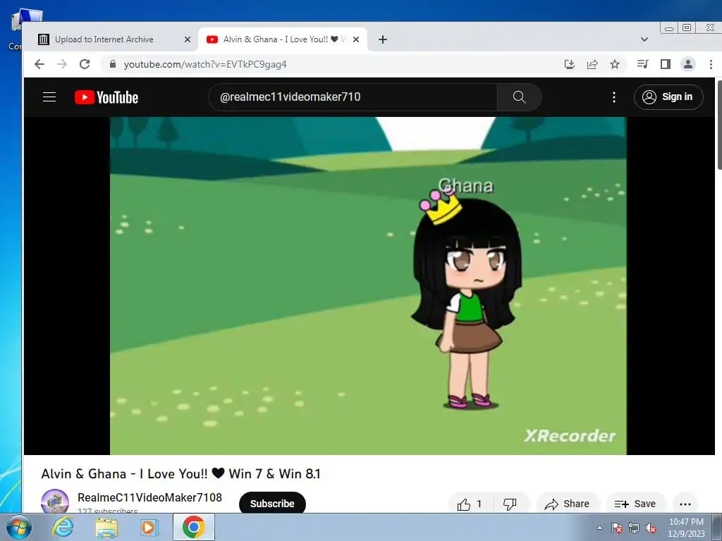Share the video
Image resolution: width=722 pixels, height=541 pixels.
point(567,504)
